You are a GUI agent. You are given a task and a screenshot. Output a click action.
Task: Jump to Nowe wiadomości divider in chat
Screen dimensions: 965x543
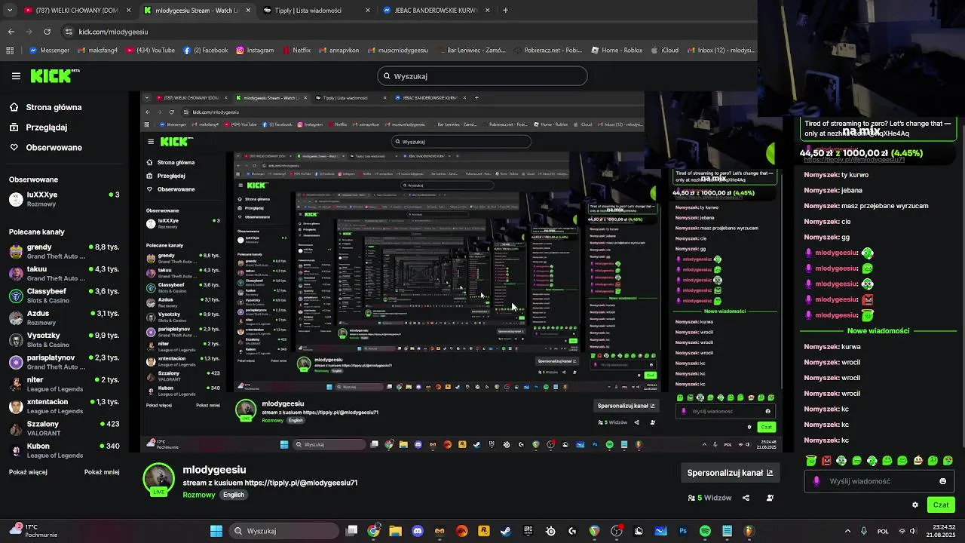point(878,330)
